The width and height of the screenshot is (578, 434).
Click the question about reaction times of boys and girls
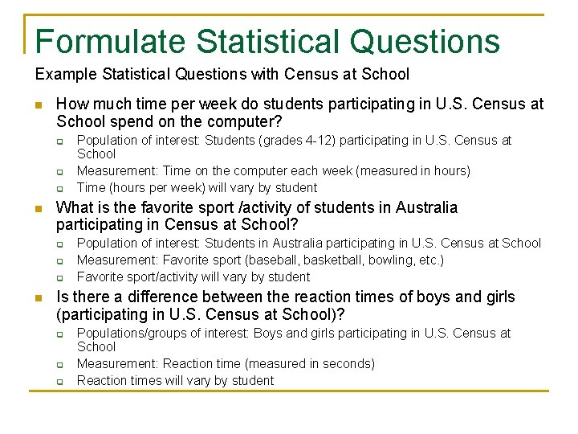pos(286,305)
